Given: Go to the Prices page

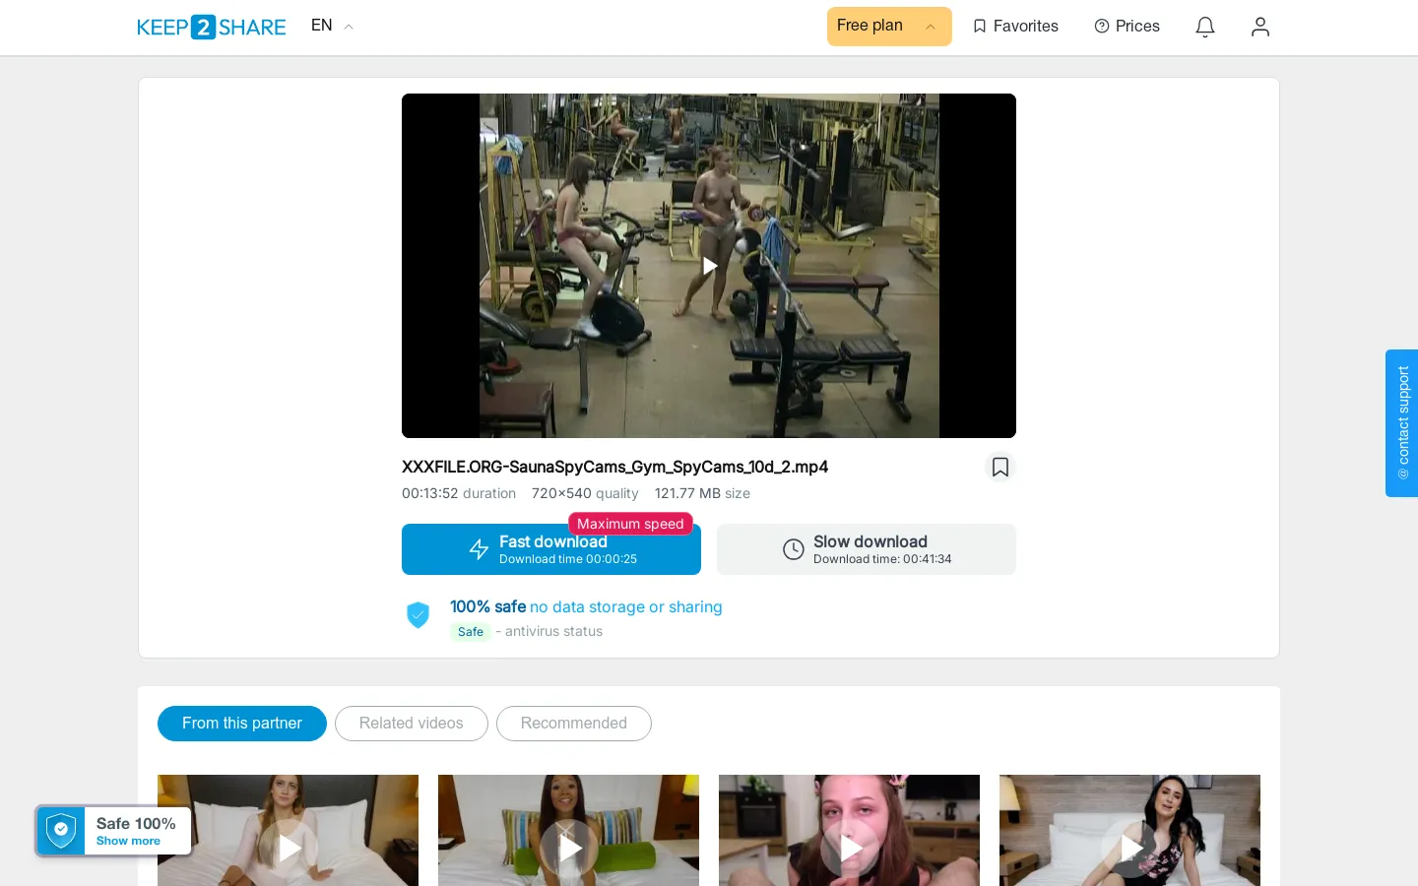Looking at the screenshot, I should point(1128,27).
